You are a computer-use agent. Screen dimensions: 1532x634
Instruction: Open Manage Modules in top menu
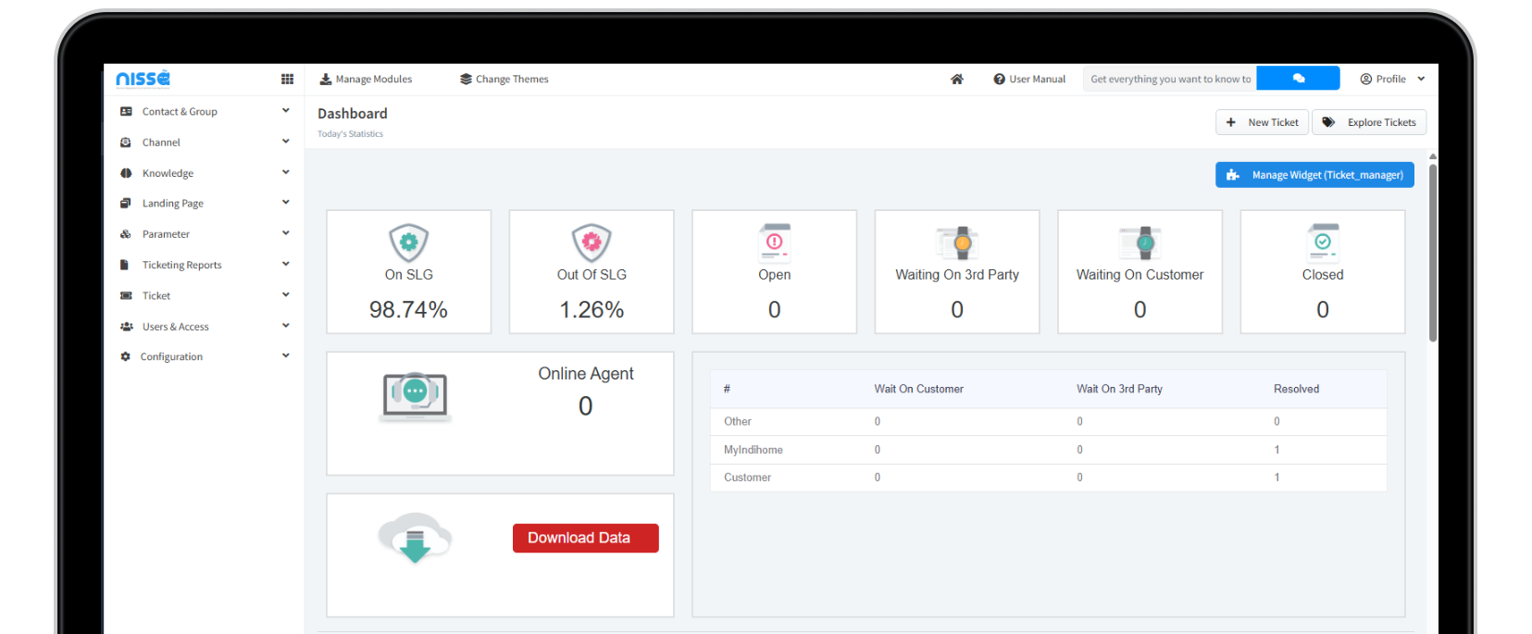click(x=366, y=80)
